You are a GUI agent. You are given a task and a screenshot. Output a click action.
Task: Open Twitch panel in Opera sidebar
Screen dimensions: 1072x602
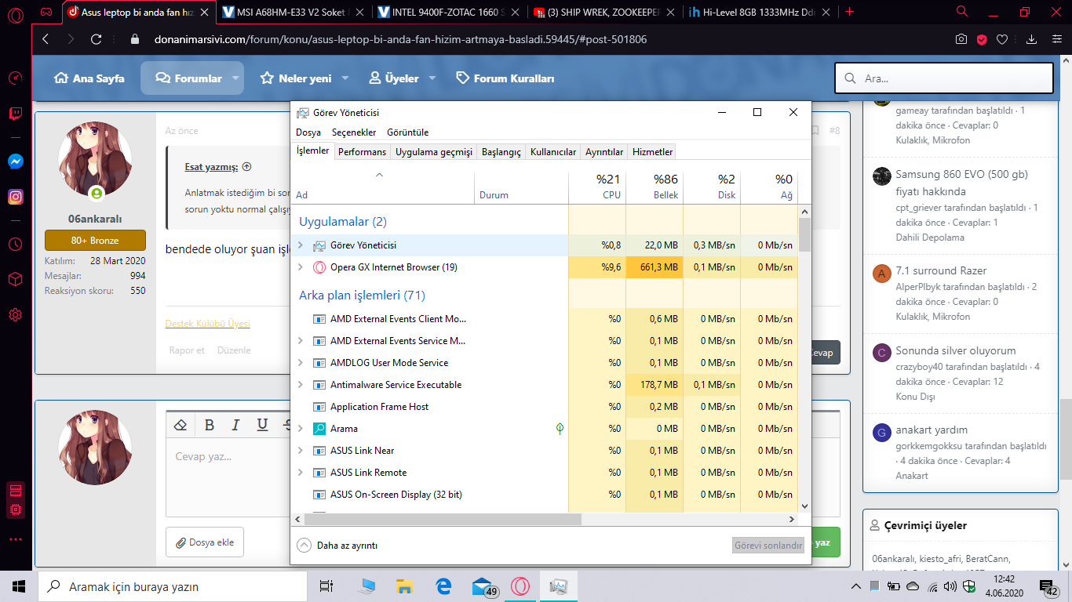(15, 114)
